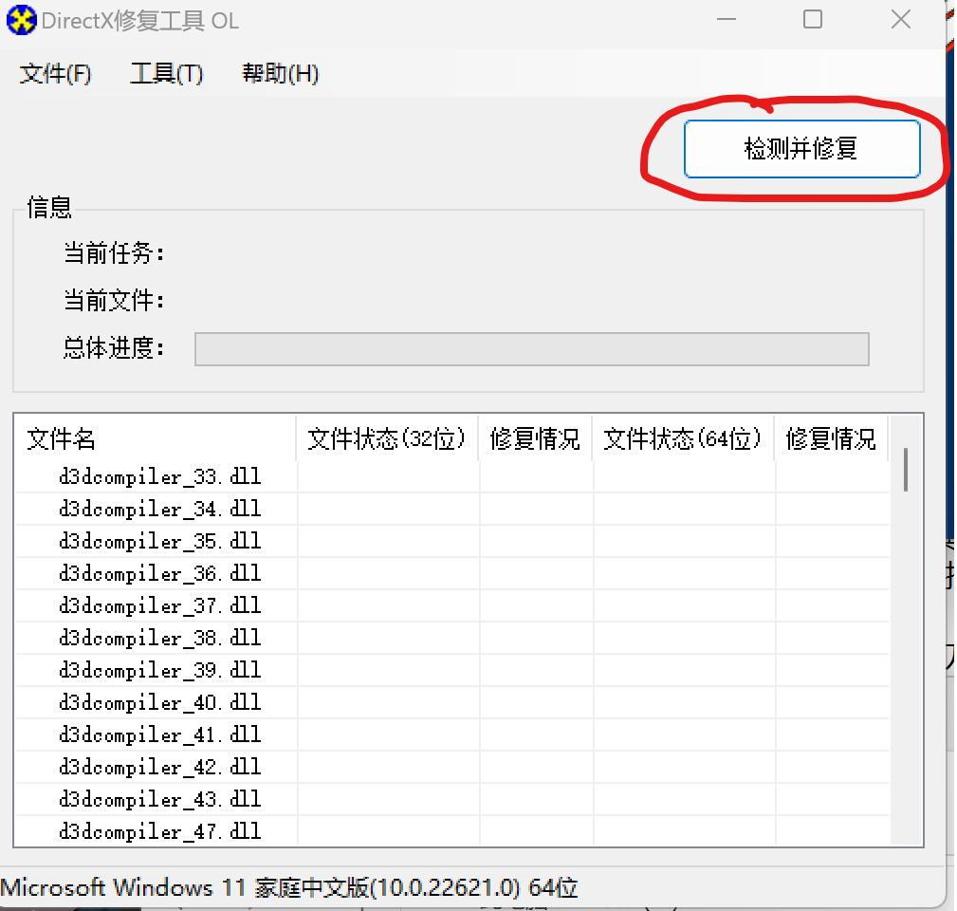Click the 当前文件 label
Viewport: 957px width, 911px height.
pos(114,301)
